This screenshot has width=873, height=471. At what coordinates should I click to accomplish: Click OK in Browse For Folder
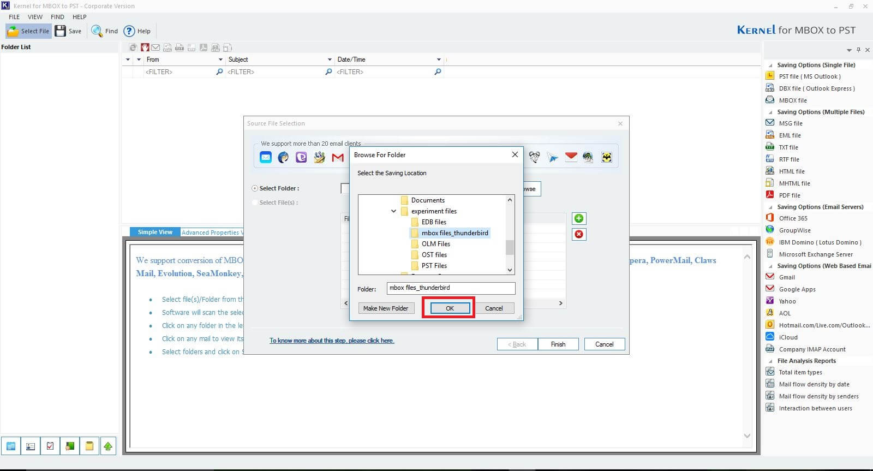[x=450, y=308]
